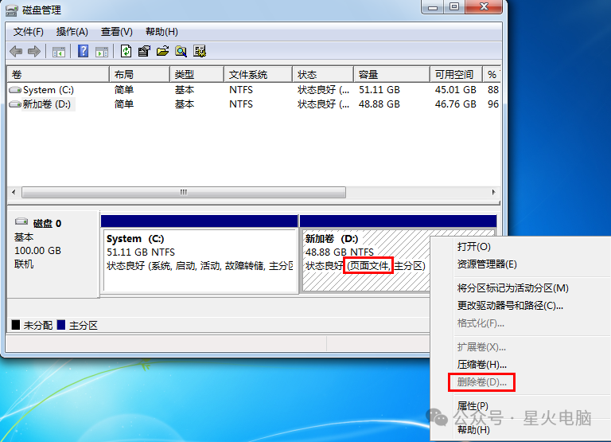Click the volume list horizontal scrollbar
The width and height of the screenshot is (611, 442).
tap(183, 193)
